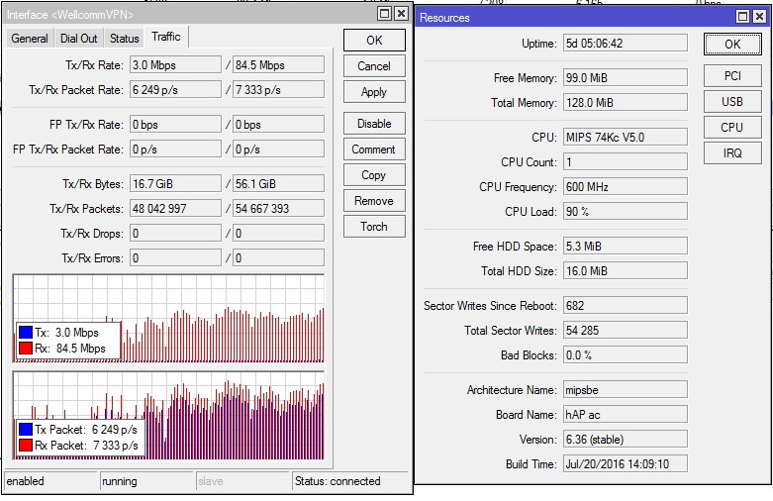Click the Build Time field Jul/20/2016
773x501 pixels.
[x=626, y=464]
